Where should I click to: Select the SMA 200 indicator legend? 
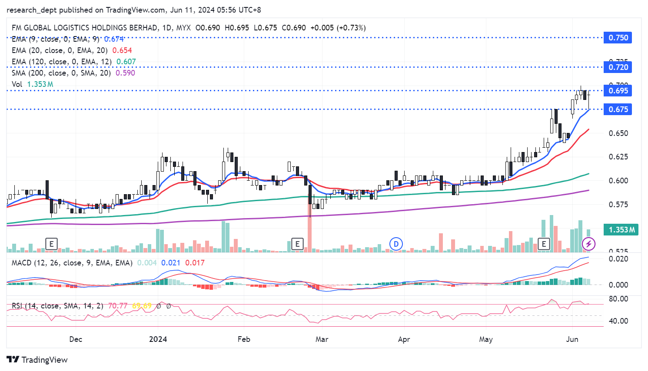pos(61,73)
